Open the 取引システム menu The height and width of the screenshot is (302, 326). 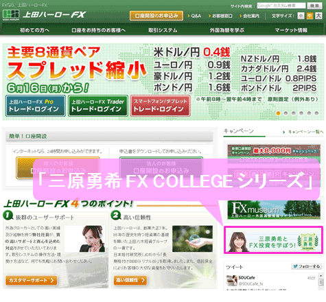click(x=163, y=30)
